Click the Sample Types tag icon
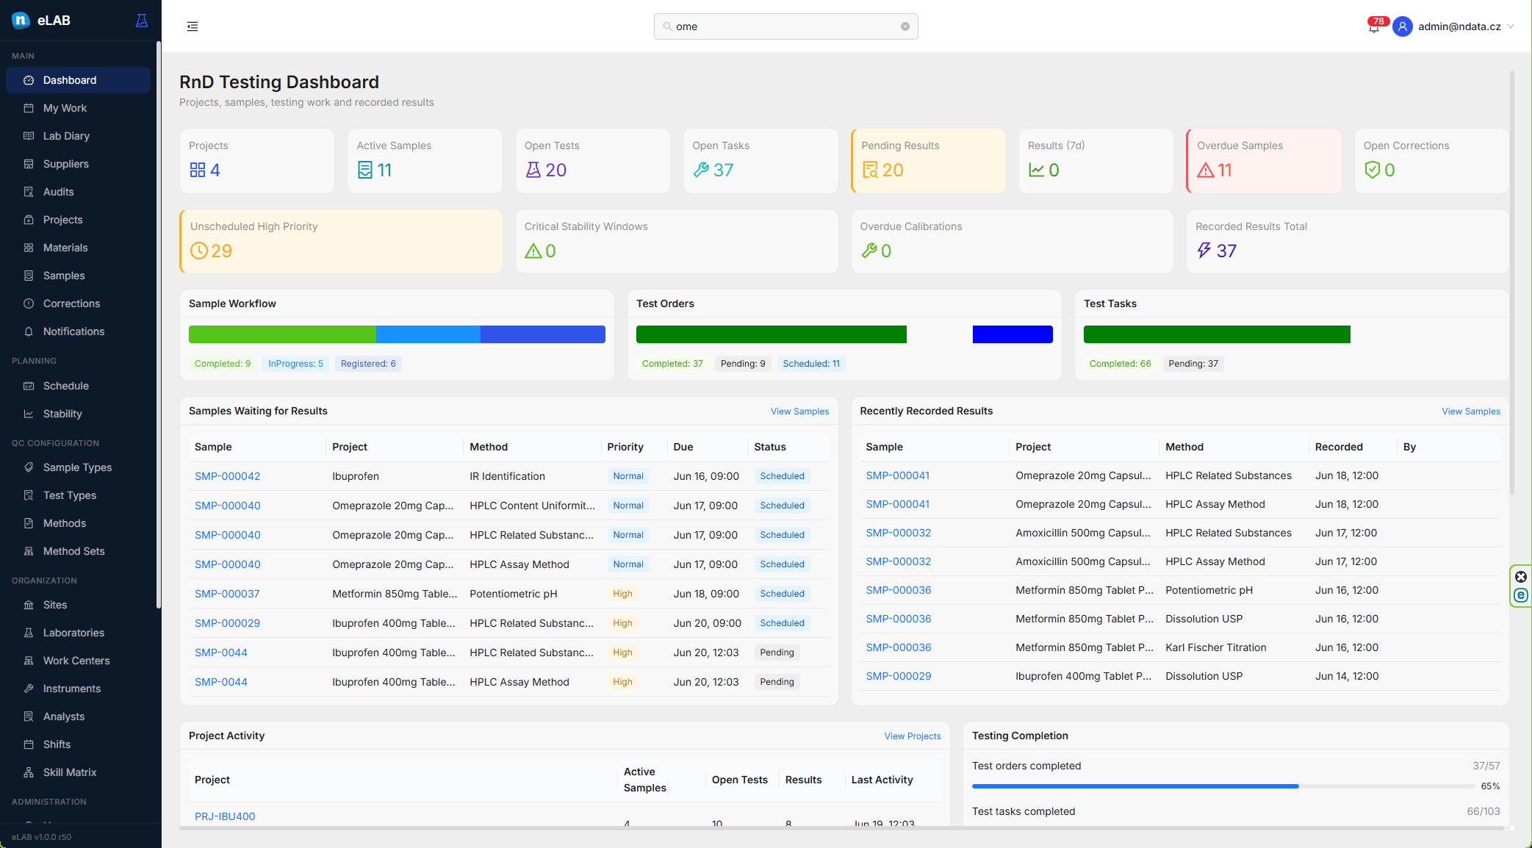This screenshot has height=848, width=1532. click(x=29, y=467)
